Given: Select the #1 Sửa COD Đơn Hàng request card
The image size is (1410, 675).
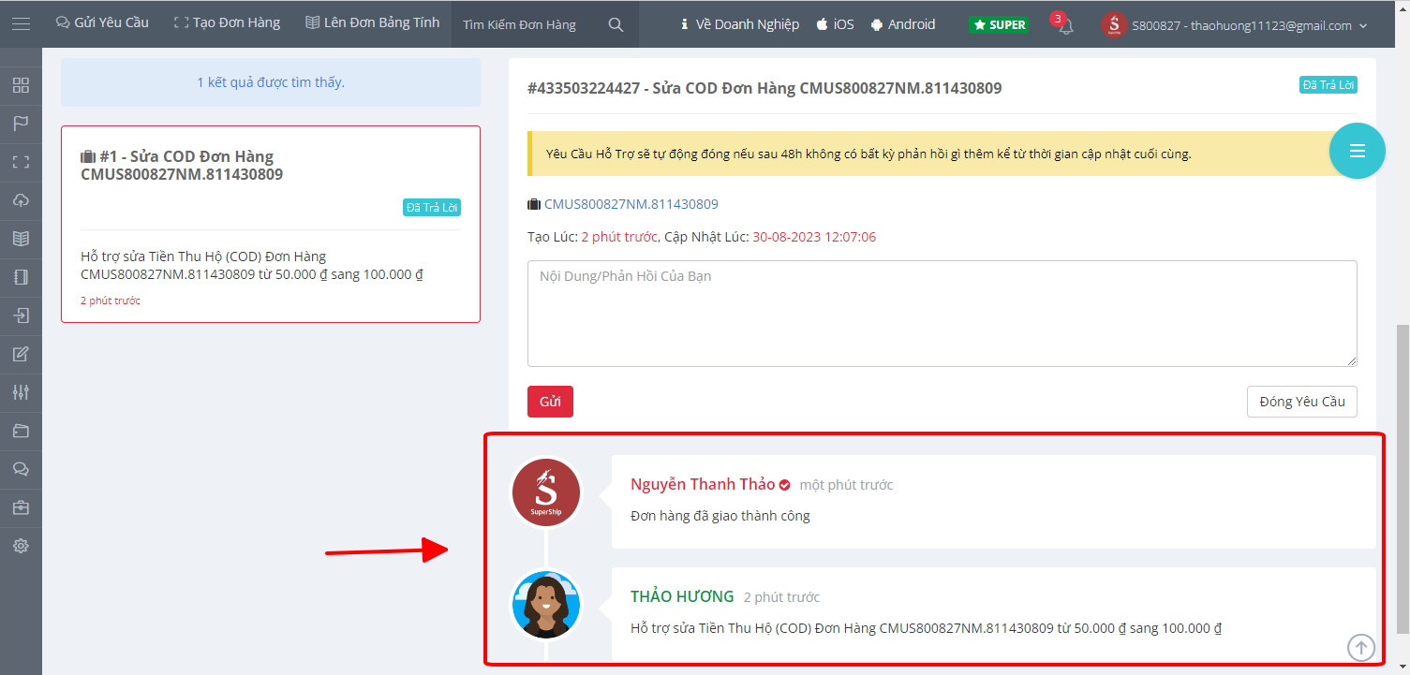Looking at the screenshot, I should tap(271, 225).
